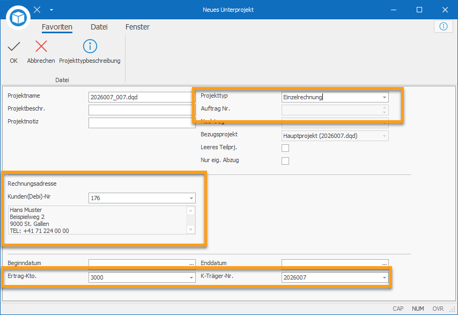Screen dimensions: 458x315
Task: Click the small X in the title bar quick access
Action: 37,10
